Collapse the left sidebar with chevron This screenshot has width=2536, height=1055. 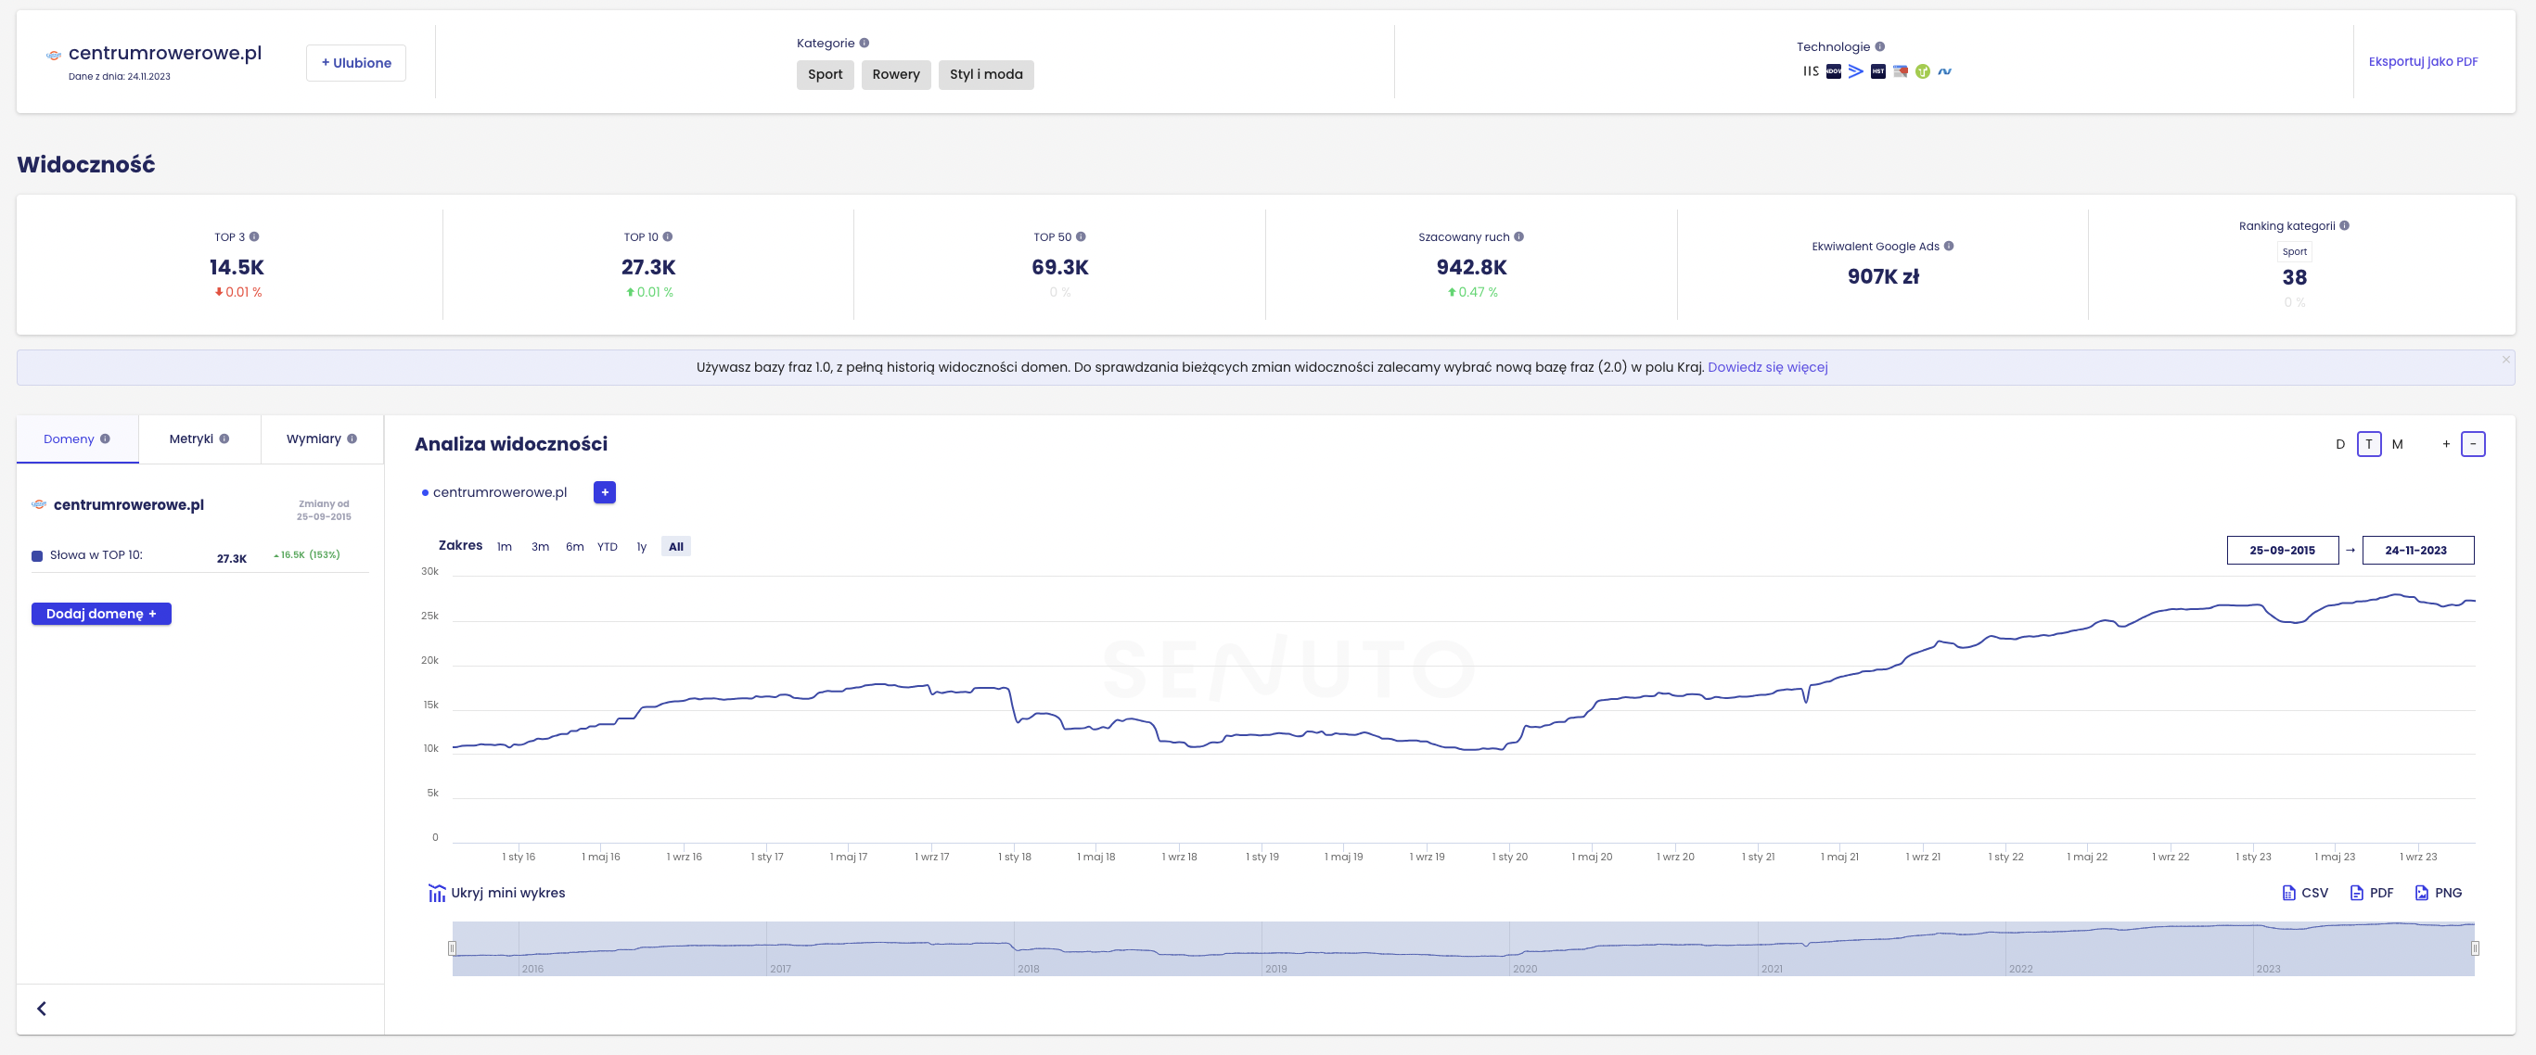click(x=42, y=1008)
